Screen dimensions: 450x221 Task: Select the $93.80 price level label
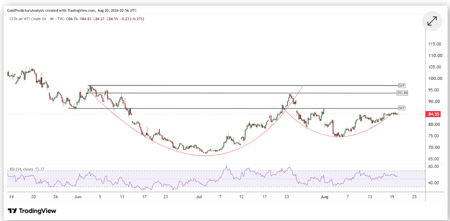(x=403, y=93)
